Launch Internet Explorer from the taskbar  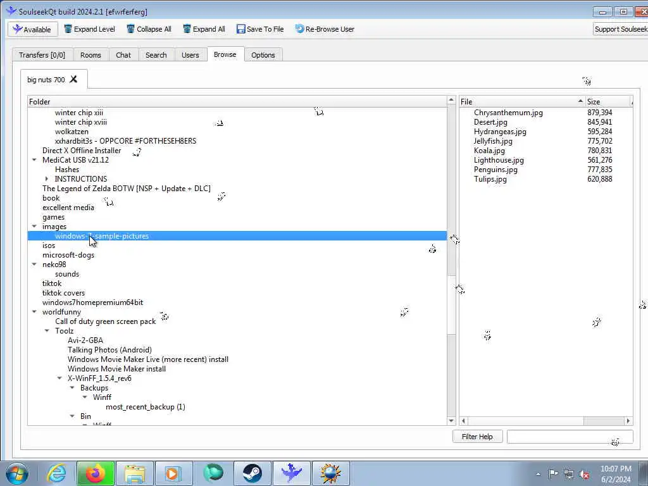coord(56,473)
